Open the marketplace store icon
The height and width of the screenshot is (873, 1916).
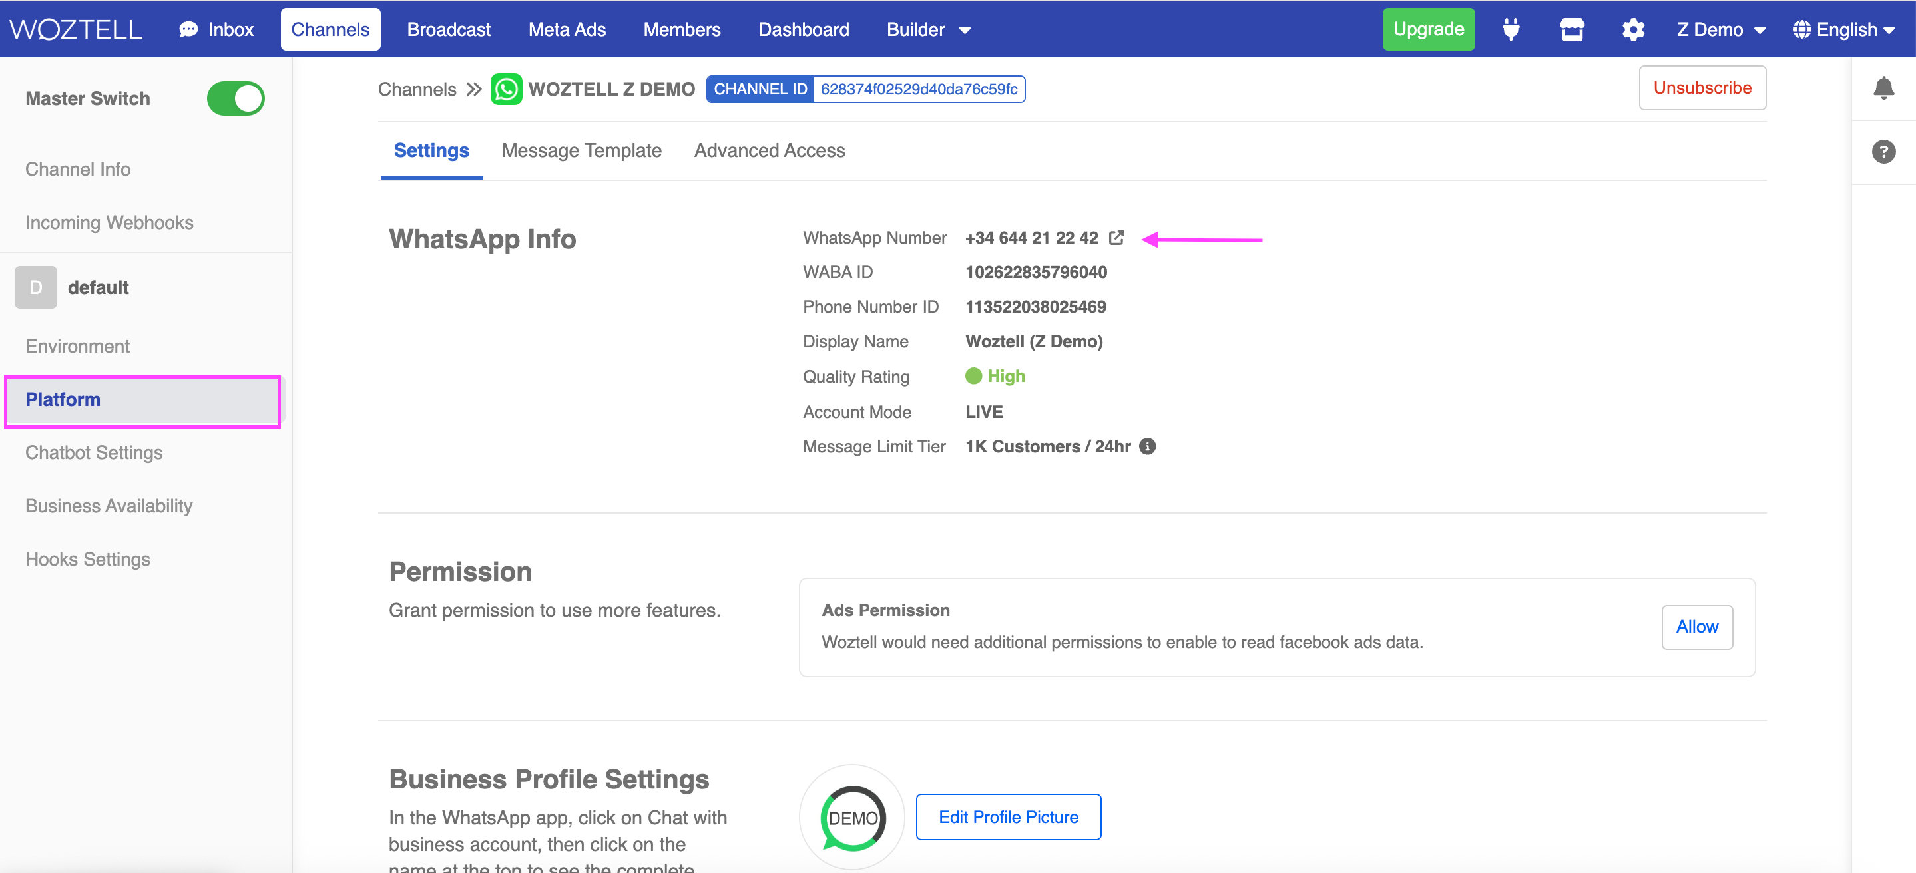(1572, 29)
